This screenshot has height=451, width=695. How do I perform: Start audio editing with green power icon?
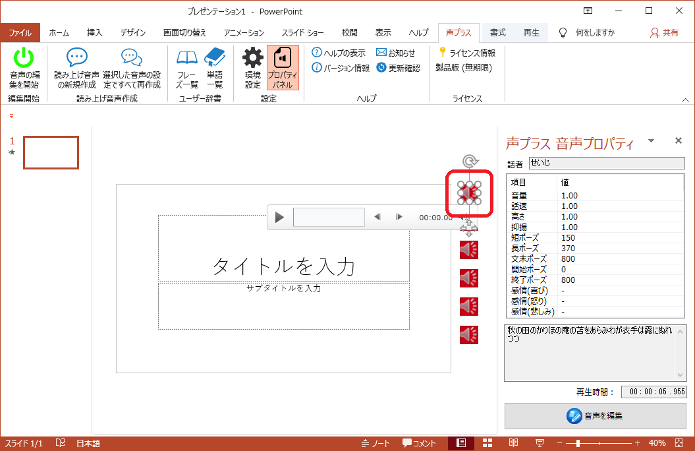coord(24,68)
